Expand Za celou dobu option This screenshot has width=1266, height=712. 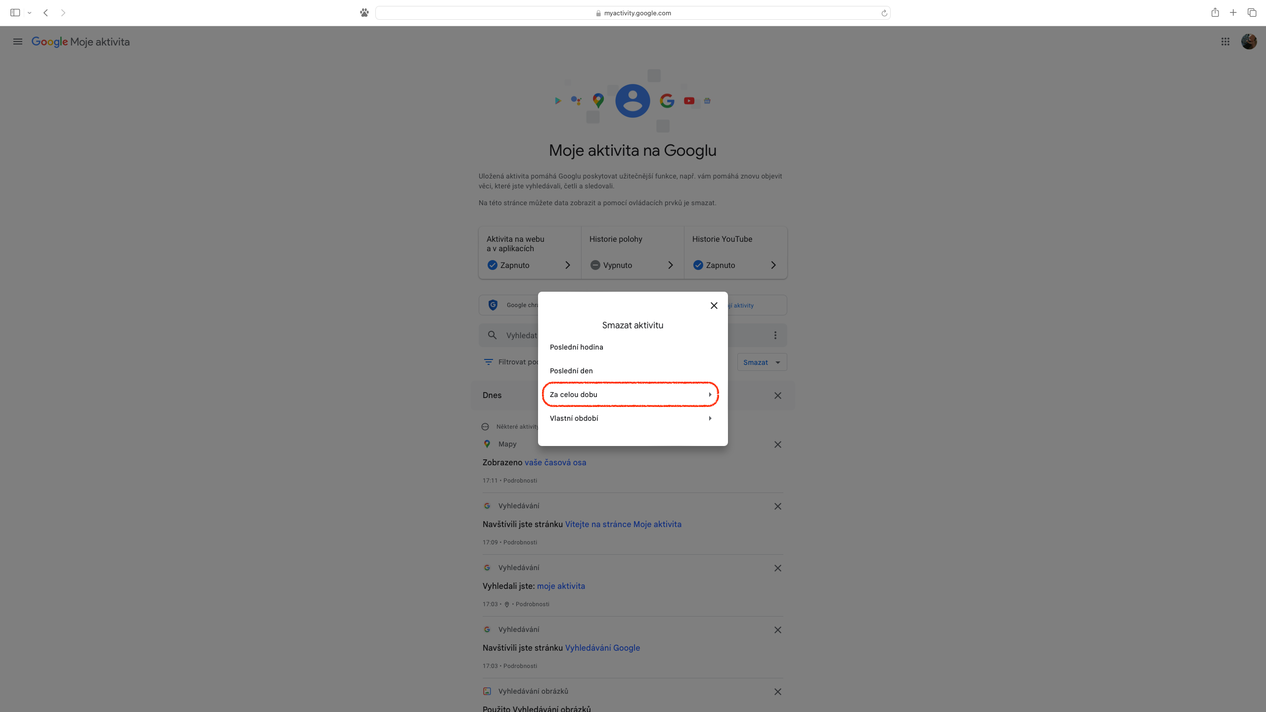630,395
